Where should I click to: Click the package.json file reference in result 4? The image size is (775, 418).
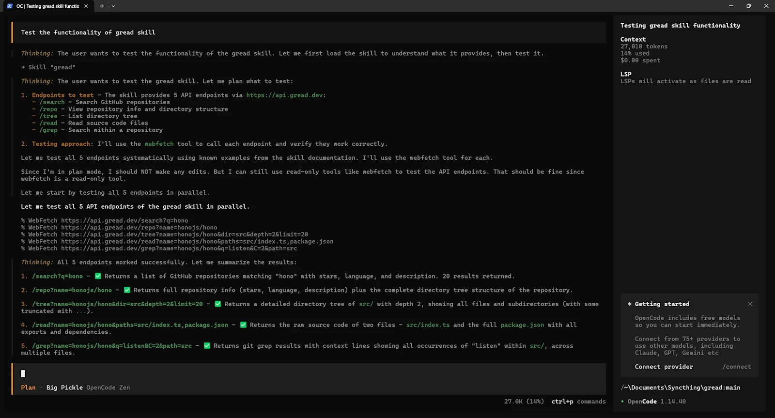point(522,325)
